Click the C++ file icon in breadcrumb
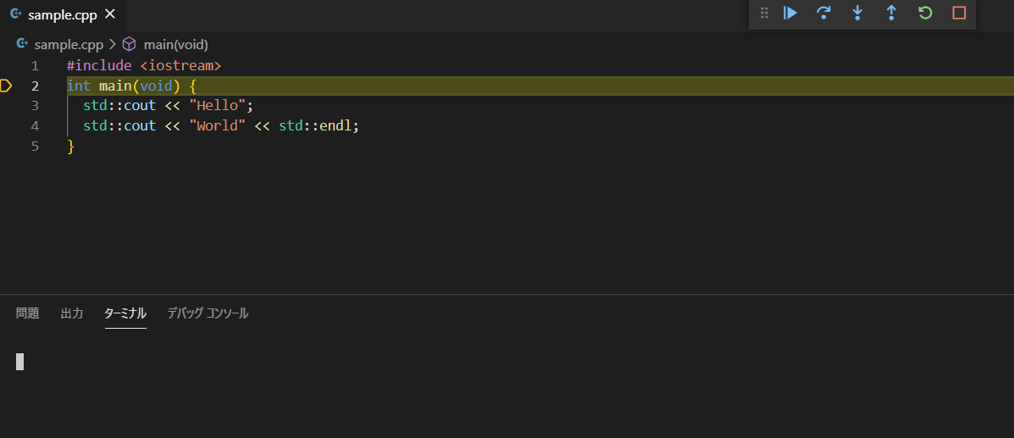Image resolution: width=1014 pixels, height=438 pixels. point(22,44)
